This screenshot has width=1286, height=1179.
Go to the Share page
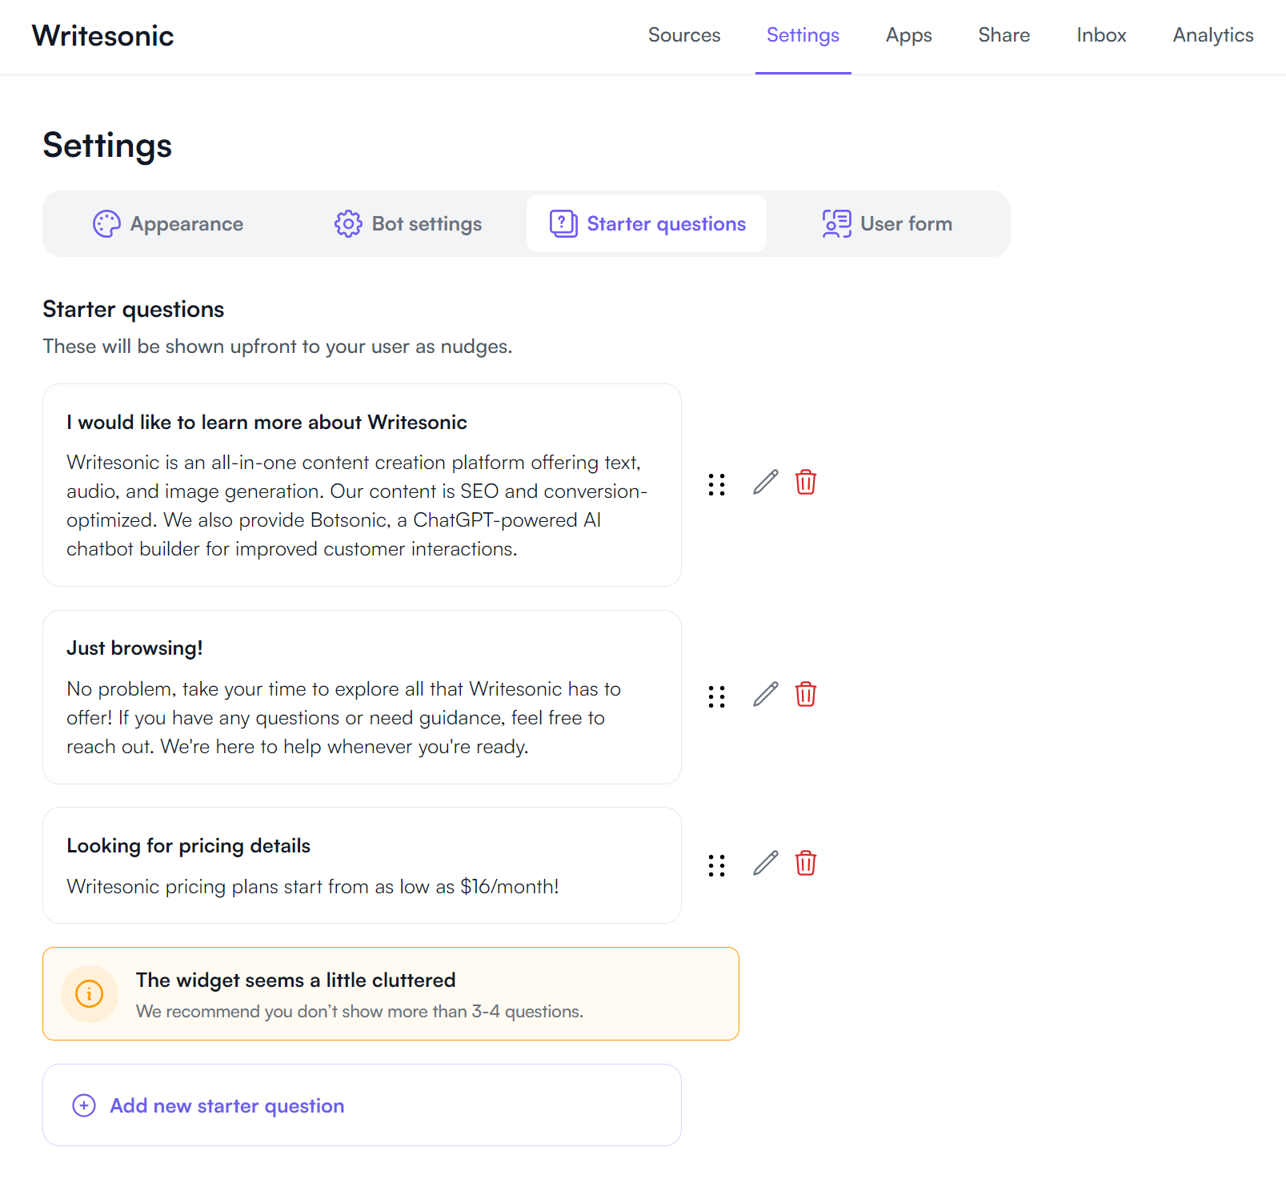pos(1004,35)
